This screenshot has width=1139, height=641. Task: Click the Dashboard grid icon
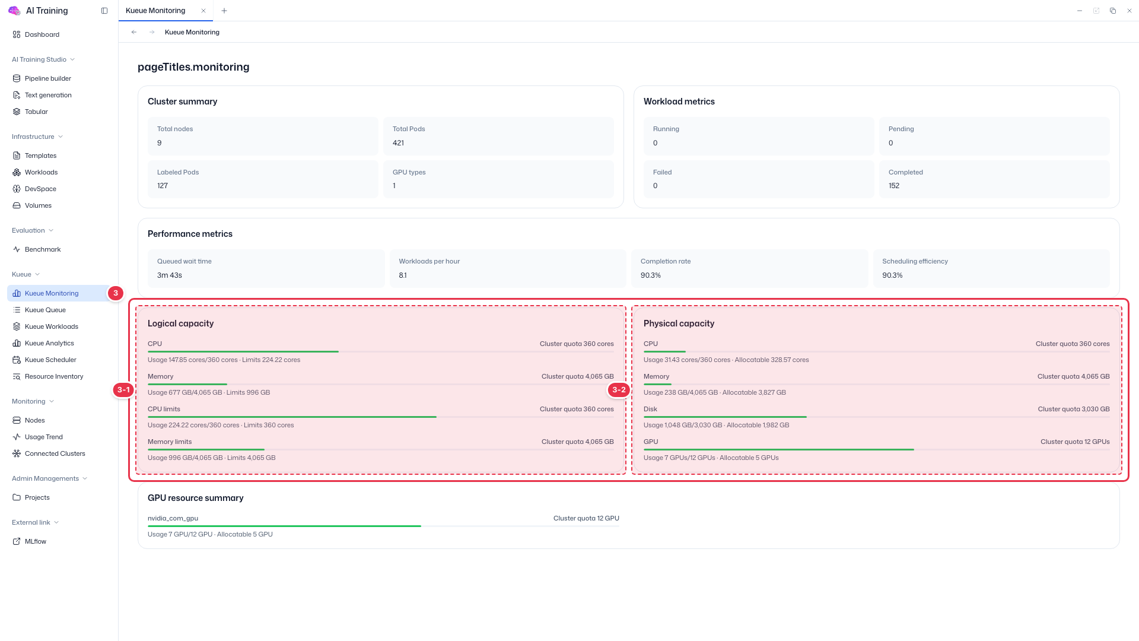(x=17, y=34)
